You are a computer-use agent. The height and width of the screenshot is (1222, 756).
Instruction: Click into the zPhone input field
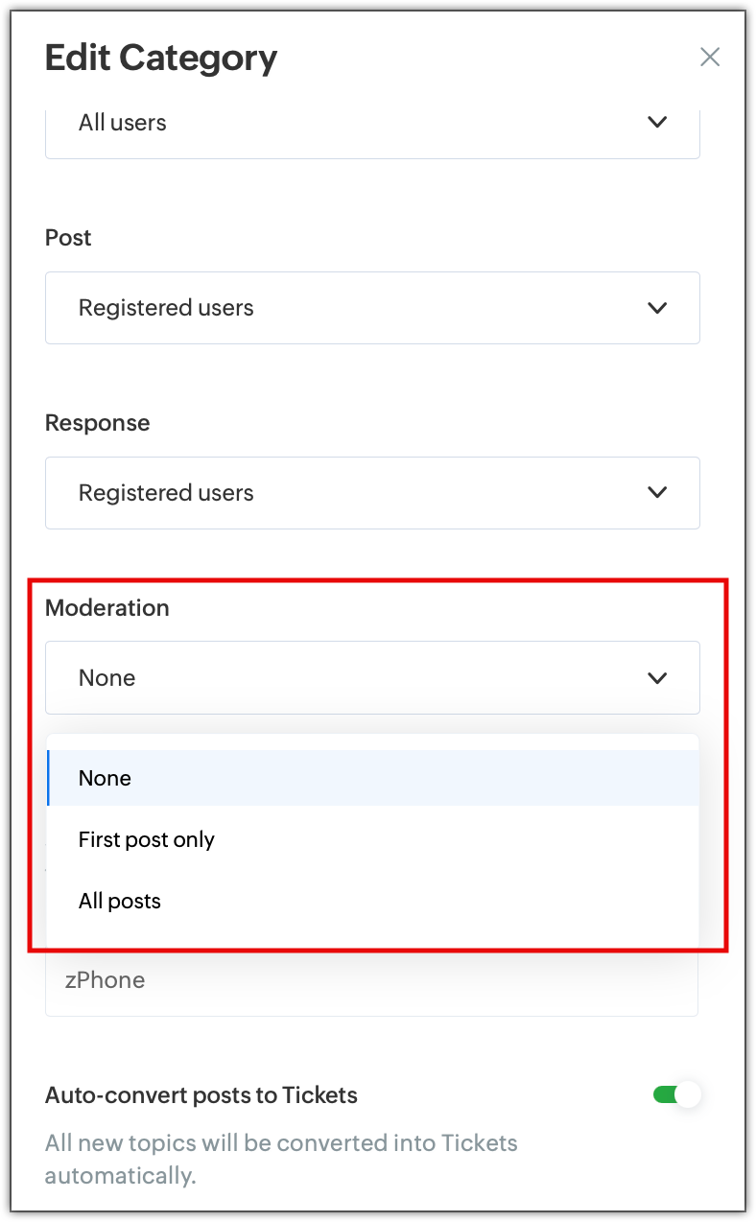point(371,981)
